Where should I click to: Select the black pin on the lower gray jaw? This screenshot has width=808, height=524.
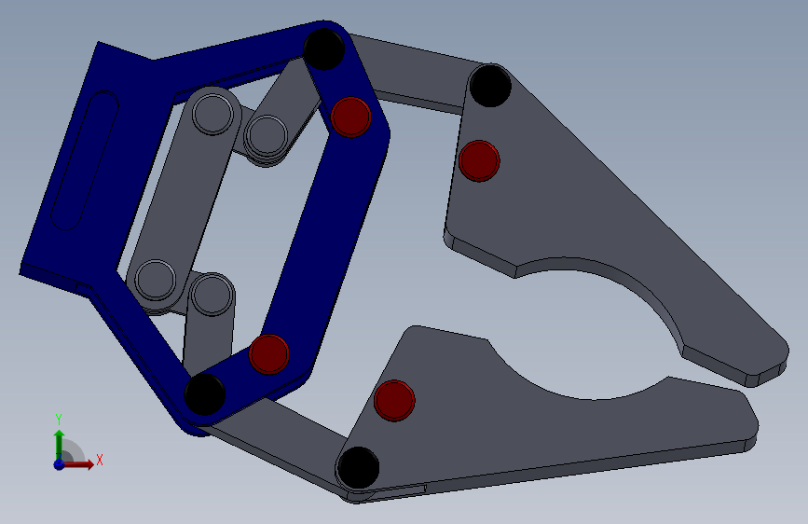pyautogui.click(x=359, y=468)
